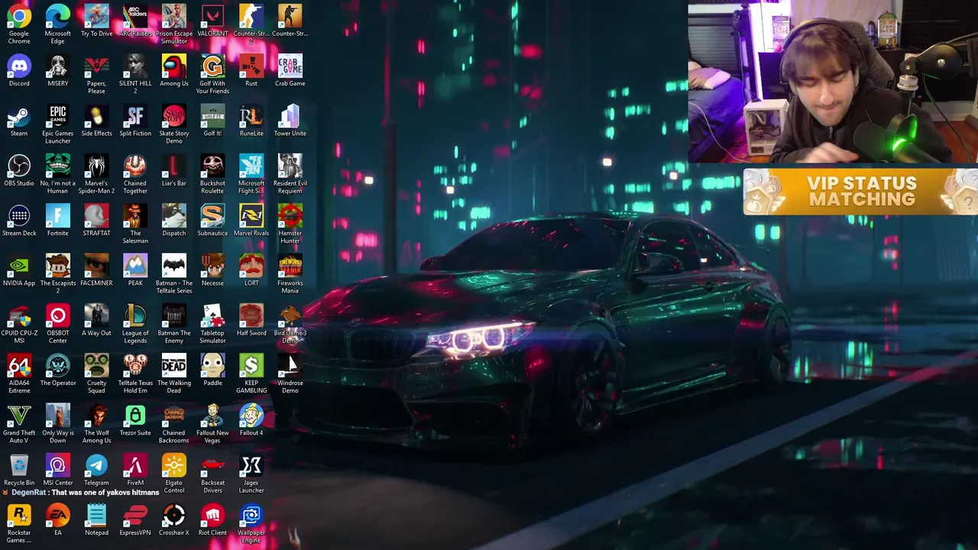Click the Papers, Please icon
Image resolution: width=978 pixels, height=550 pixels.
pos(96,73)
